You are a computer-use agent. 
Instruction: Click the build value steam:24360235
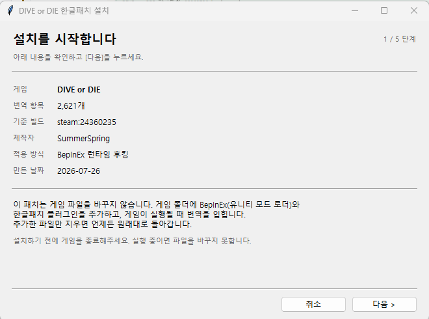pos(86,122)
